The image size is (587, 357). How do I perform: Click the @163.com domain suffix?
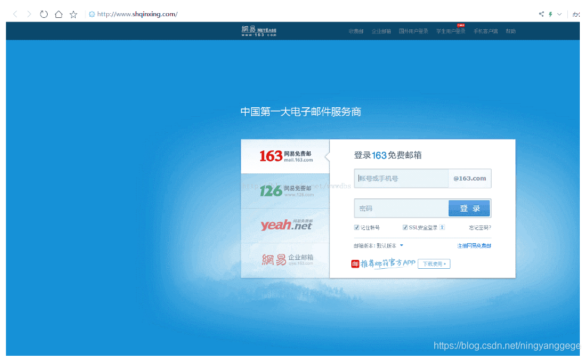[470, 178]
